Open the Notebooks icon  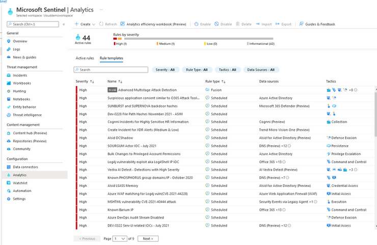pyautogui.click(x=9, y=99)
